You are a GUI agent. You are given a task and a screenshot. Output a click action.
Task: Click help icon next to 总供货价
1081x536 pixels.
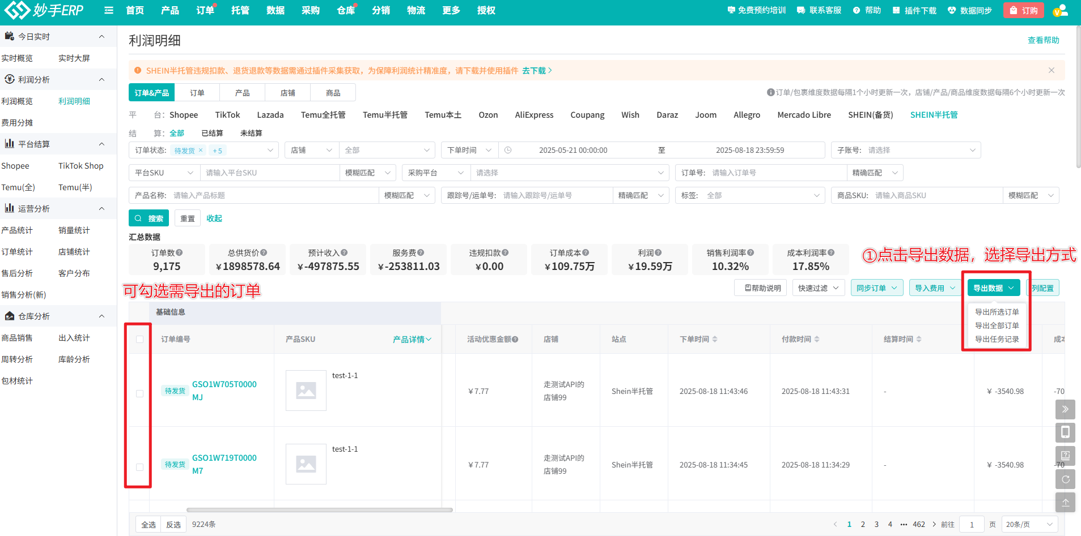264,253
